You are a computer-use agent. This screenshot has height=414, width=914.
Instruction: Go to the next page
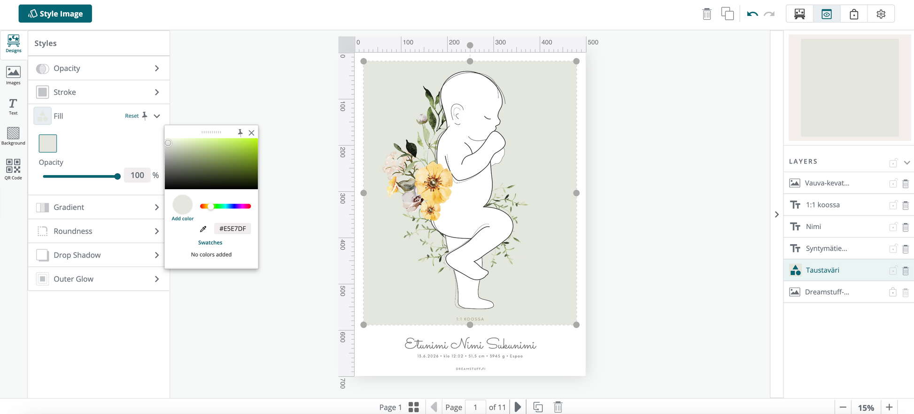518,407
